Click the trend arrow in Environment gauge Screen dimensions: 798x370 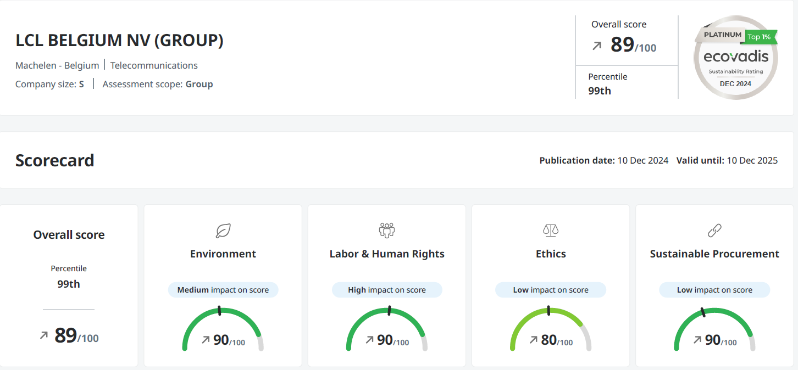206,340
